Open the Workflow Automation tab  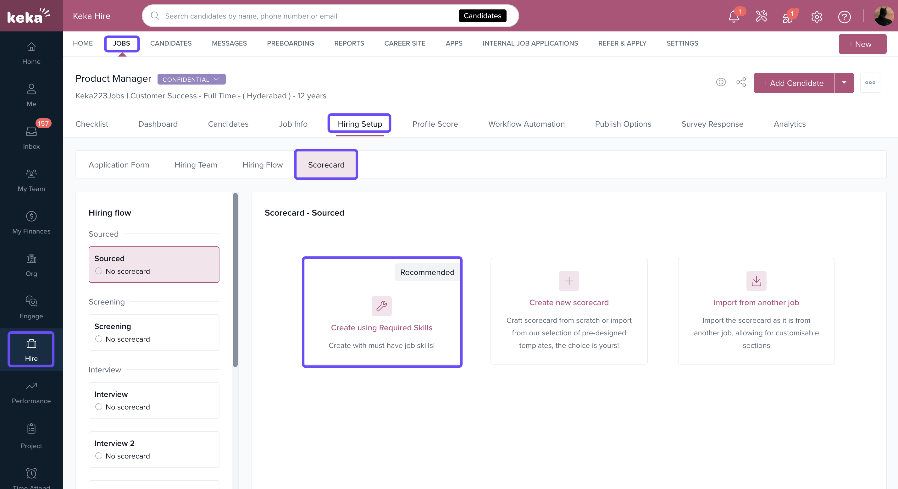tap(526, 124)
